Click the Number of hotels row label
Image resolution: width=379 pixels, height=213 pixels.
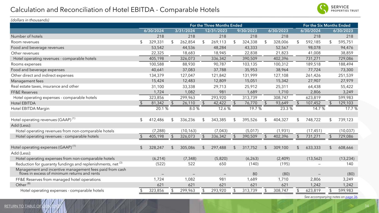point(27,36)
